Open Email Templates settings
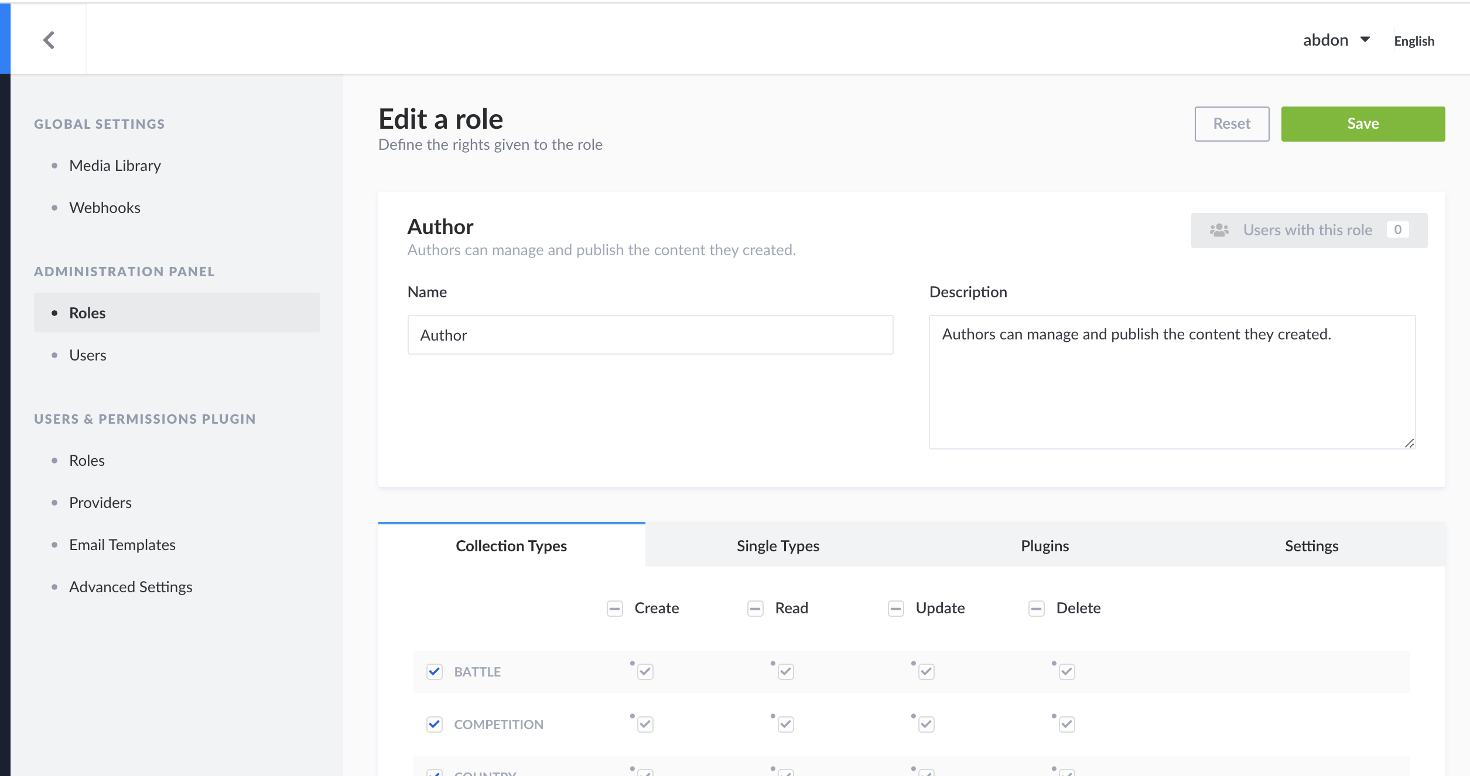 pyautogui.click(x=122, y=544)
